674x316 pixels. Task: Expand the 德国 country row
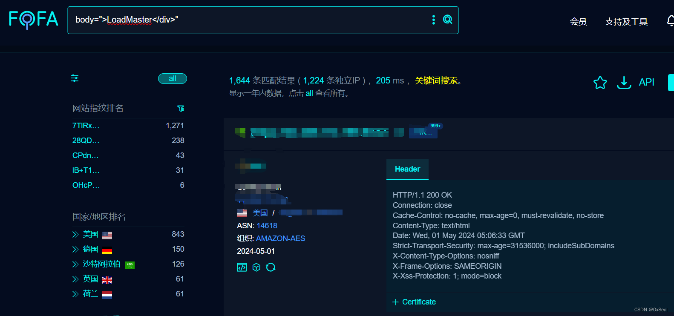click(75, 249)
